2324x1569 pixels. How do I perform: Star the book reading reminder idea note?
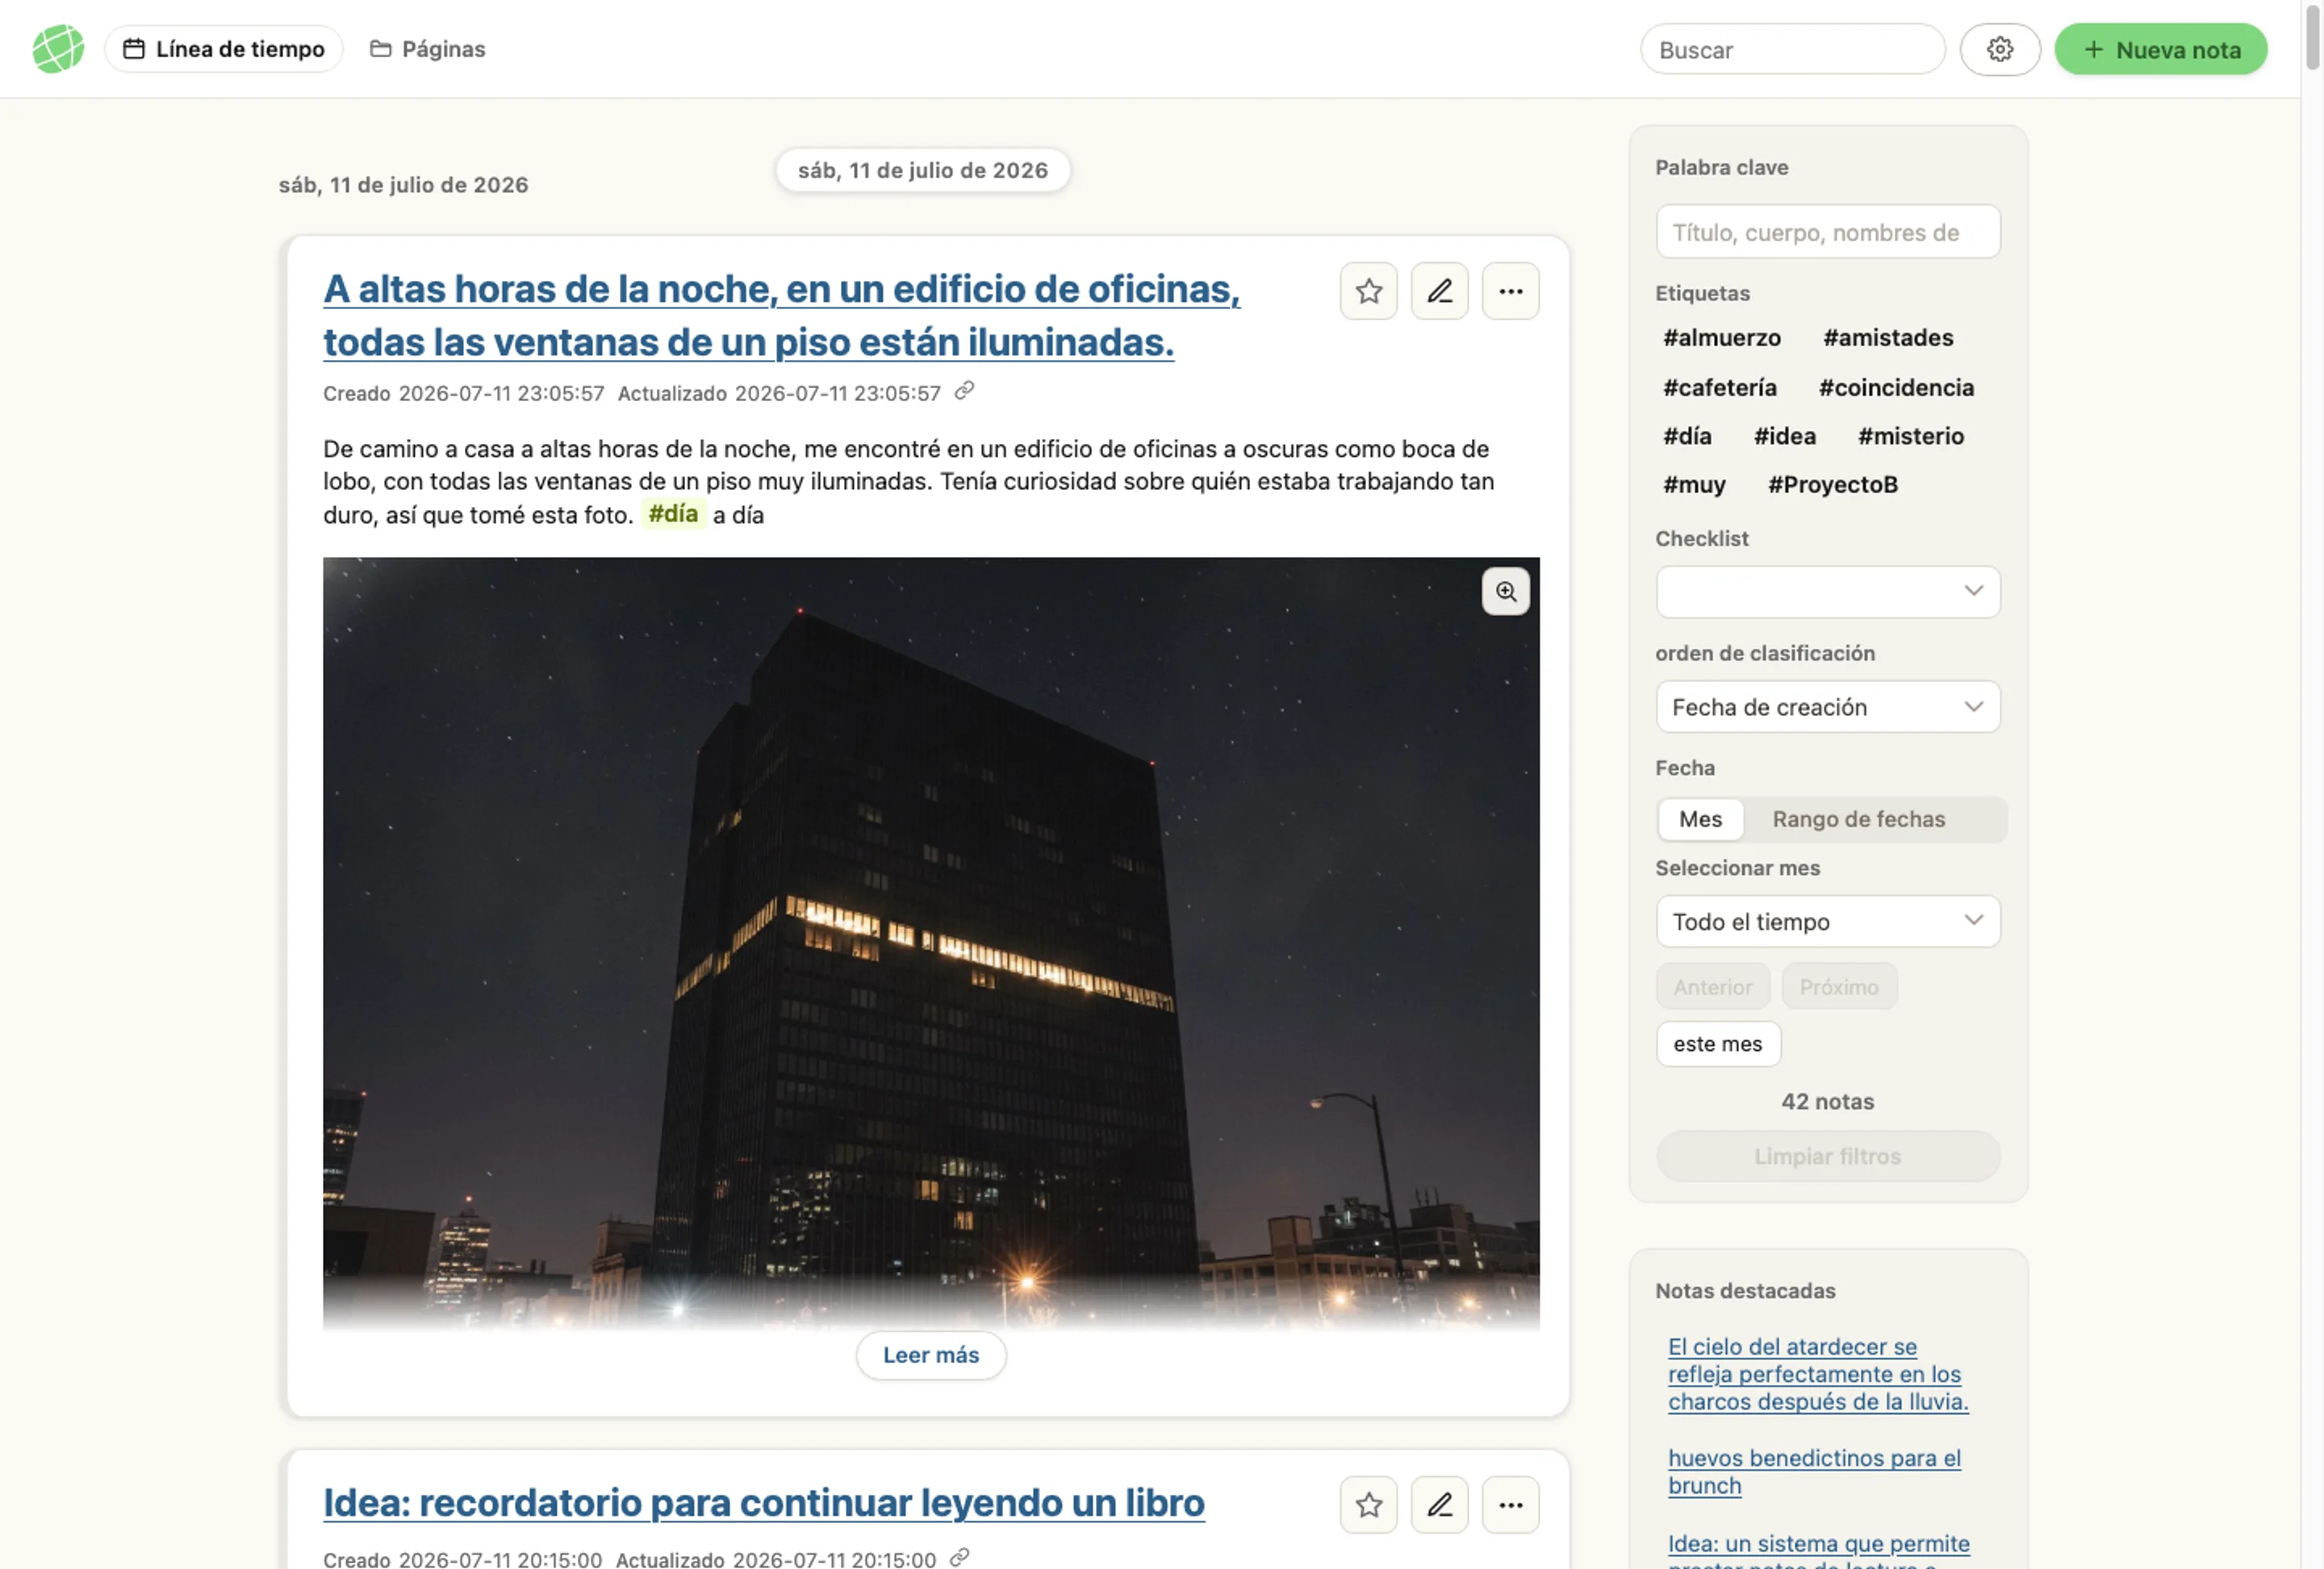point(1368,1505)
